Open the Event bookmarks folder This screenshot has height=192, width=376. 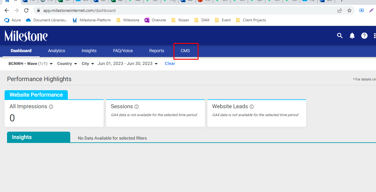[x=223, y=20]
